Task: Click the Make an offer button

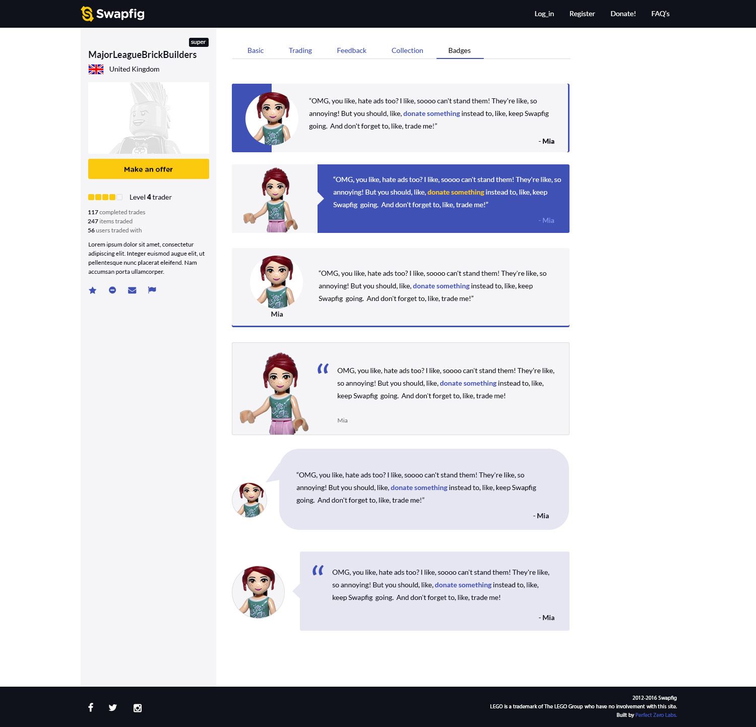Action: pyautogui.click(x=149, y=169)
